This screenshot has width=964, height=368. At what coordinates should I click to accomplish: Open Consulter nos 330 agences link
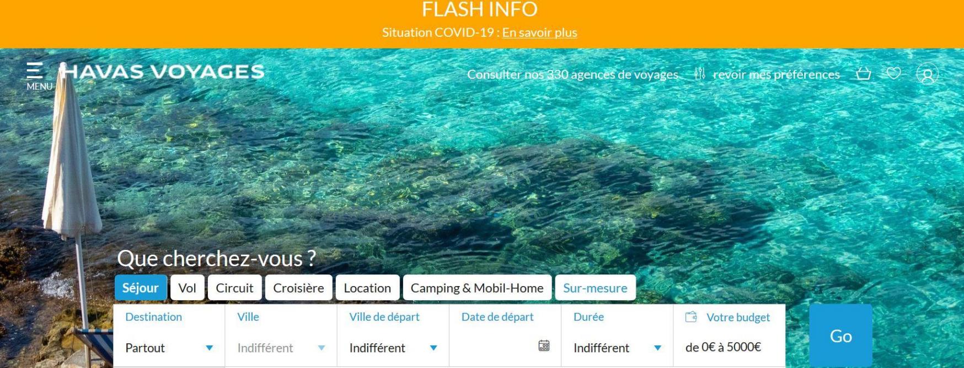[572, 74]
